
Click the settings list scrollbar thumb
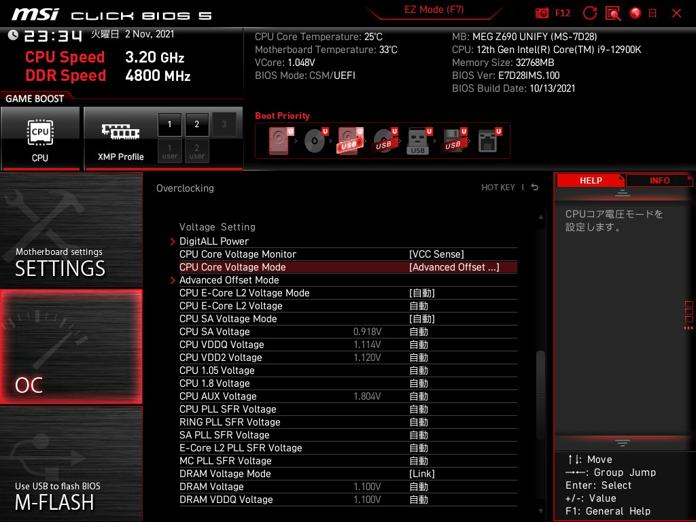point(540,395)
